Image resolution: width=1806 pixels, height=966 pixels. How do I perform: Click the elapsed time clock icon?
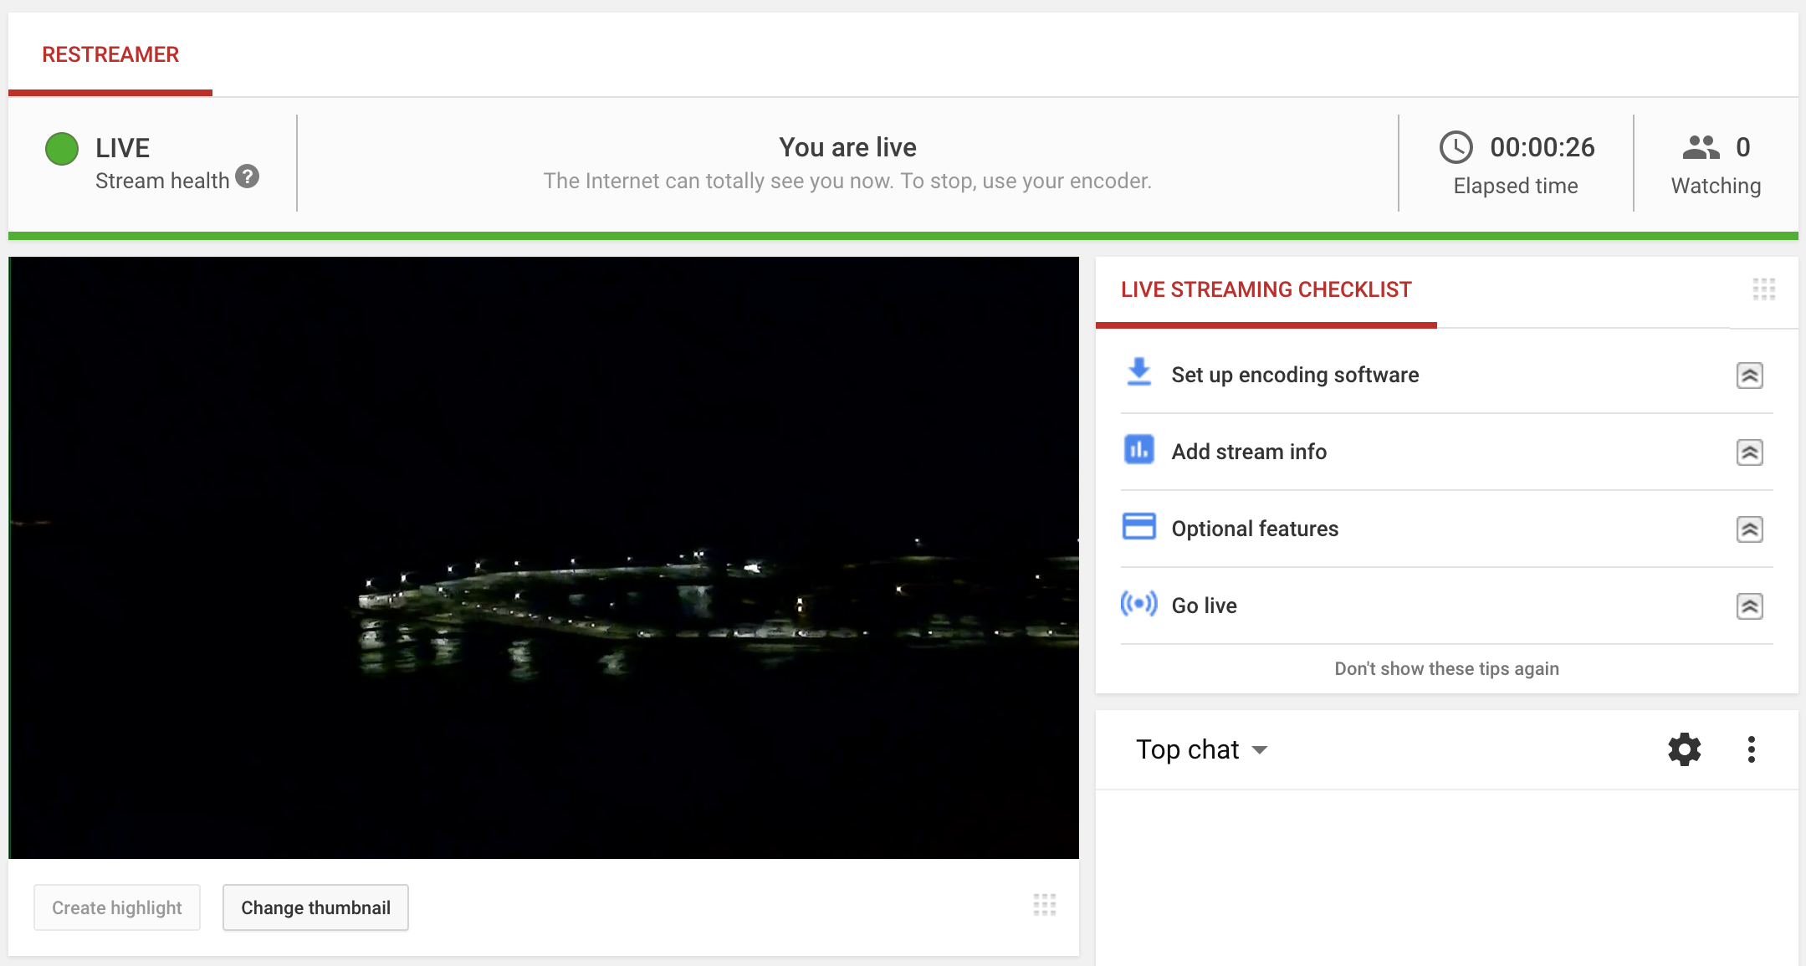[1456, 147]
